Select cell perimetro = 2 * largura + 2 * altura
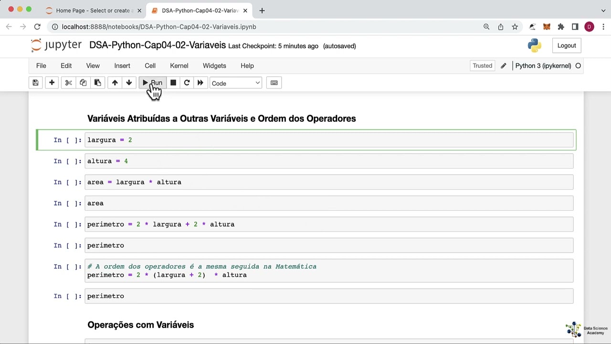 329,224
